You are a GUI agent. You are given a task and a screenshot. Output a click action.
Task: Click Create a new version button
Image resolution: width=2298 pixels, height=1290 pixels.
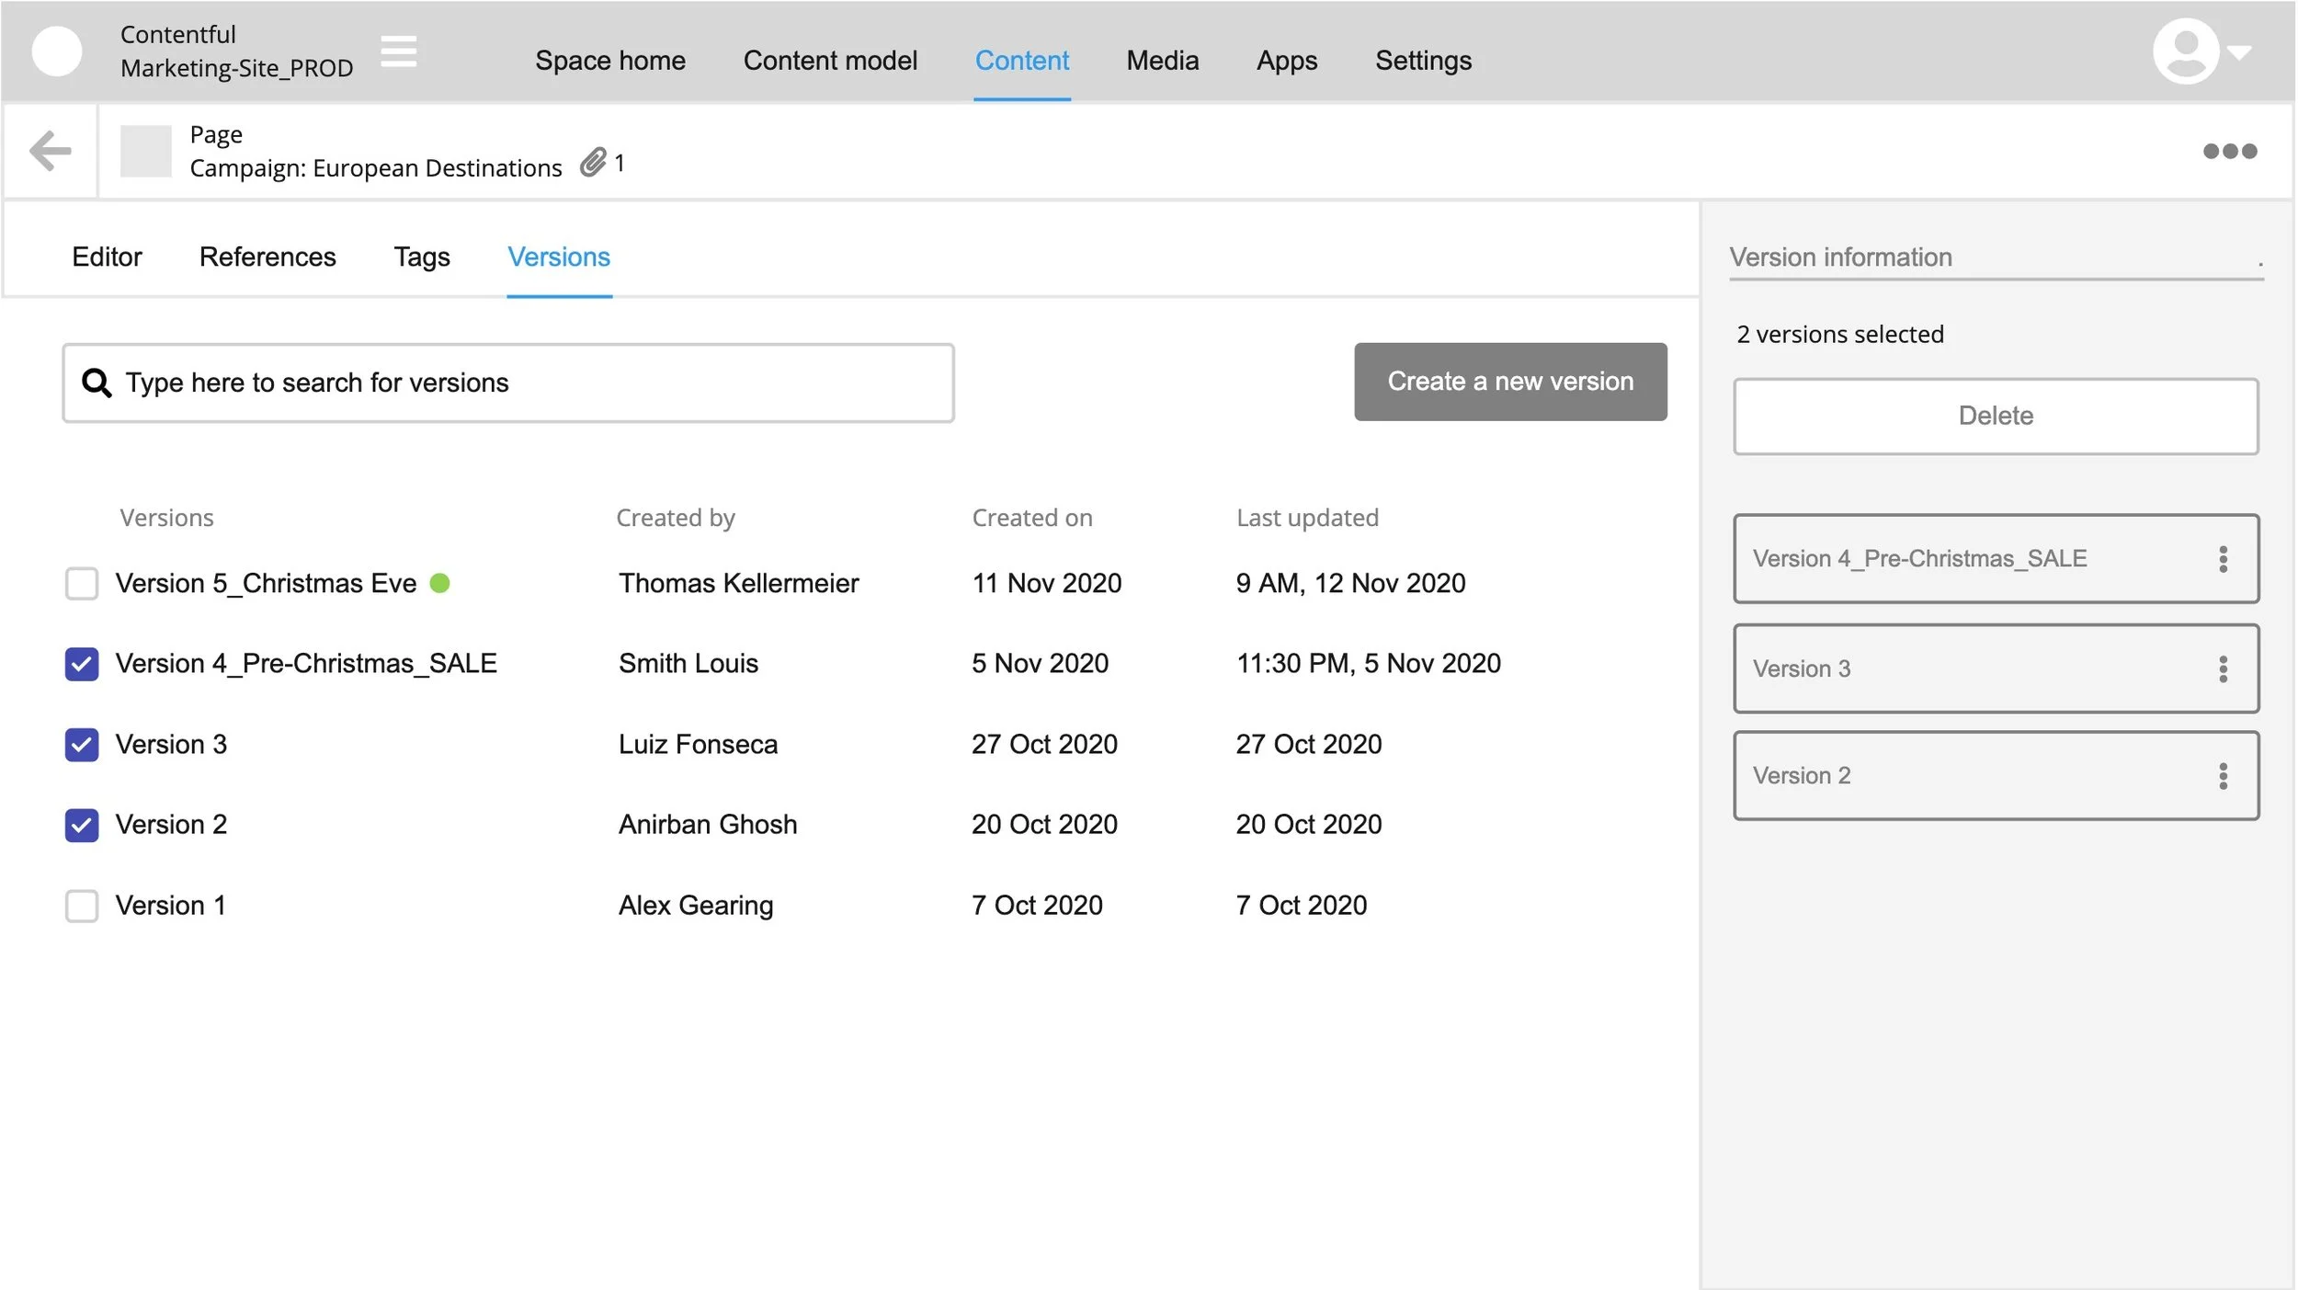point(1510,382)
